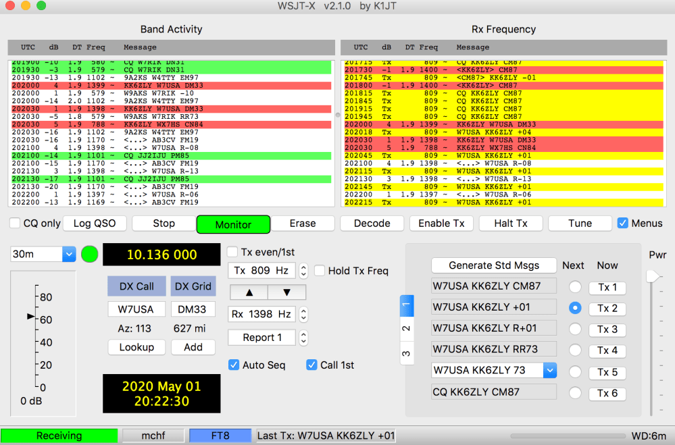Click the Receiving indicator in status bar
Screen dimensions: 675x445
click(x=59, y=436)
